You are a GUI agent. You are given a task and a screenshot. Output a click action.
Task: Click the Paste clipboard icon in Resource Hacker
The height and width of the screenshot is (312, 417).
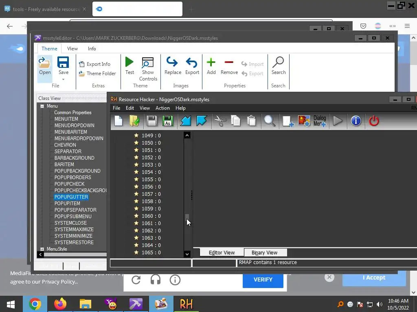click(x=251, y=121)
